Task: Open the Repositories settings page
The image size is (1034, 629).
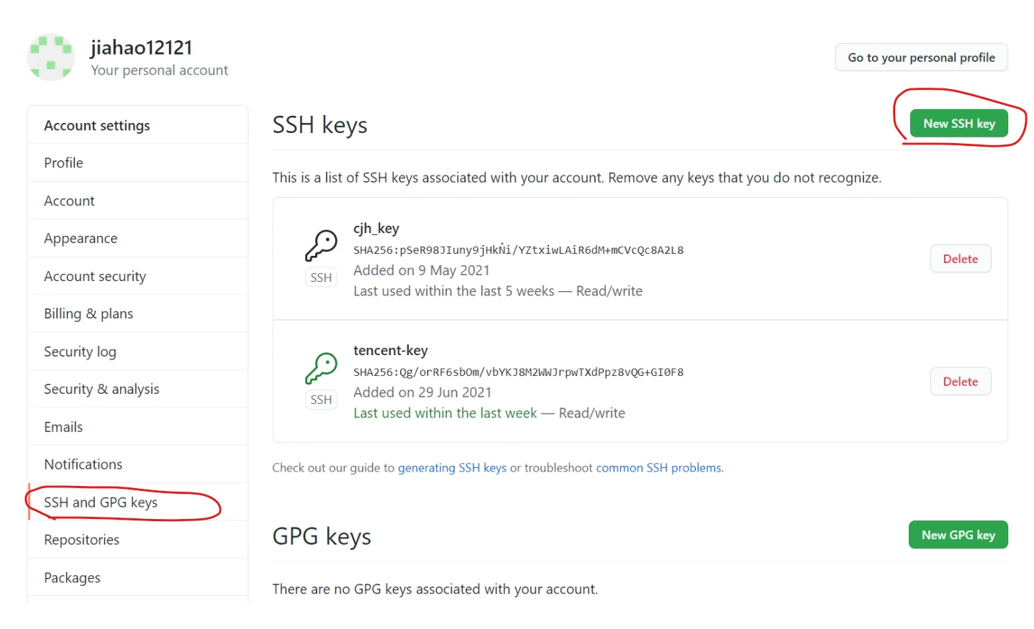Action: (x=81, y=540)
